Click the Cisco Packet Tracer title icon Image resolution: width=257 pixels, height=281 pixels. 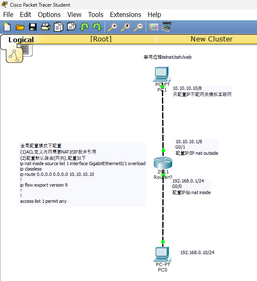coord(4,4)
